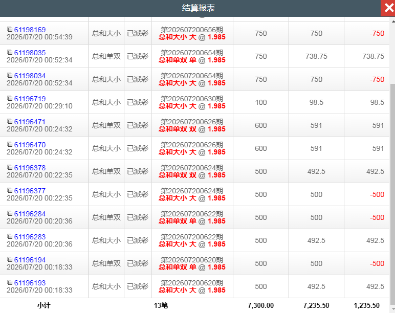Viewport: 395px width, 313px height.
Task: Click the copy icon beside order 61196719
Action: [x=10, y=98]
